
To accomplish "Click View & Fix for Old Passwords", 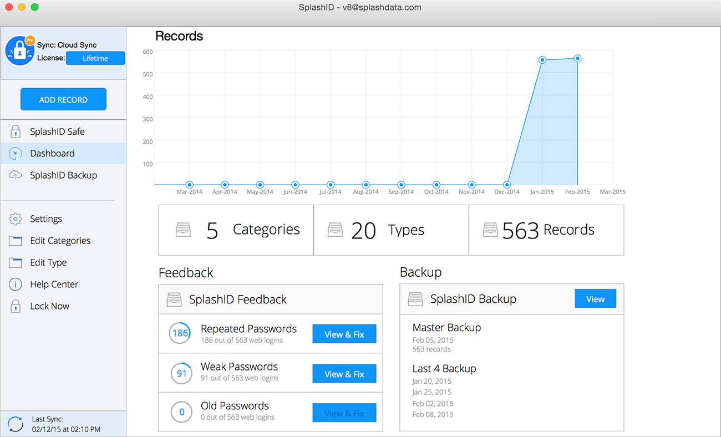I will tap(344, 413).
